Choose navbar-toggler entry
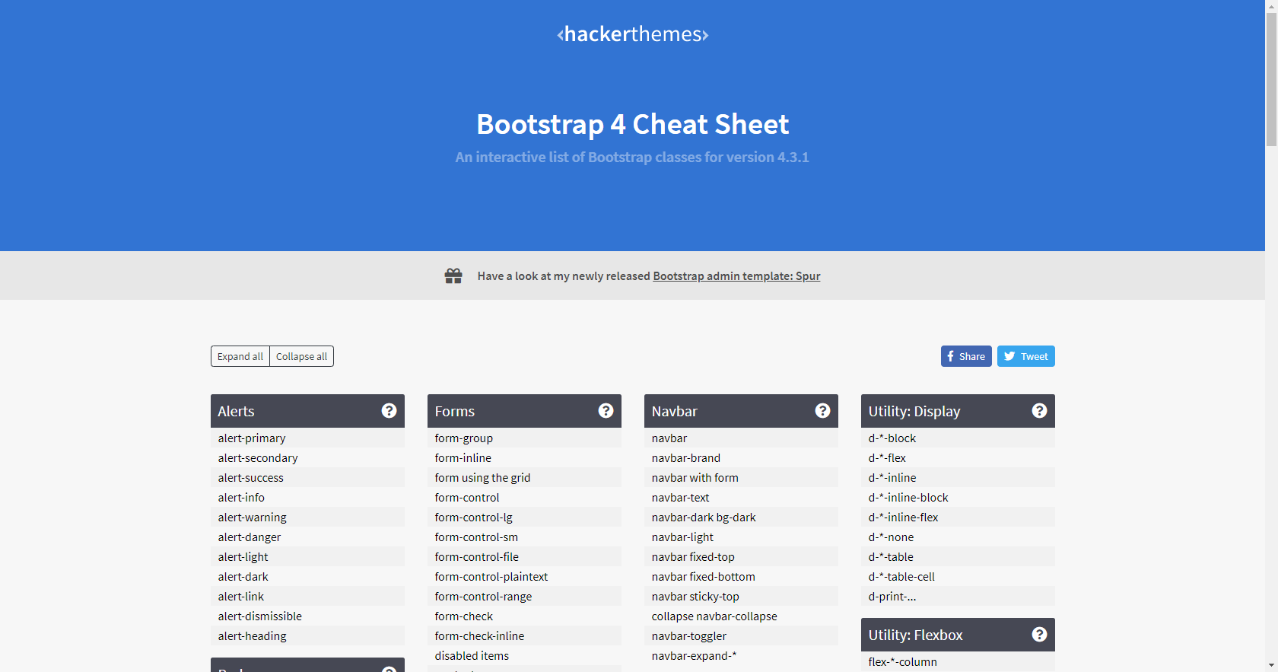 pyautogui.click(x=741, y=635)
